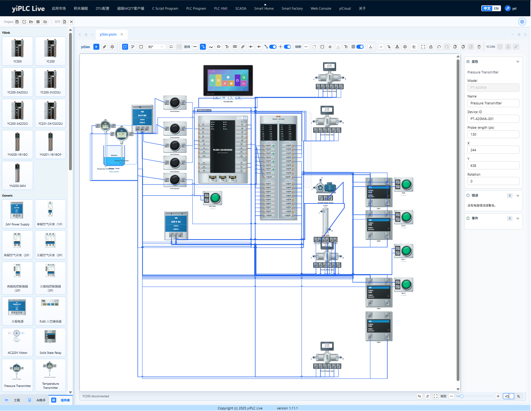
Task: Click the double-right tab scroll chevron
Action: pos(519,35)
